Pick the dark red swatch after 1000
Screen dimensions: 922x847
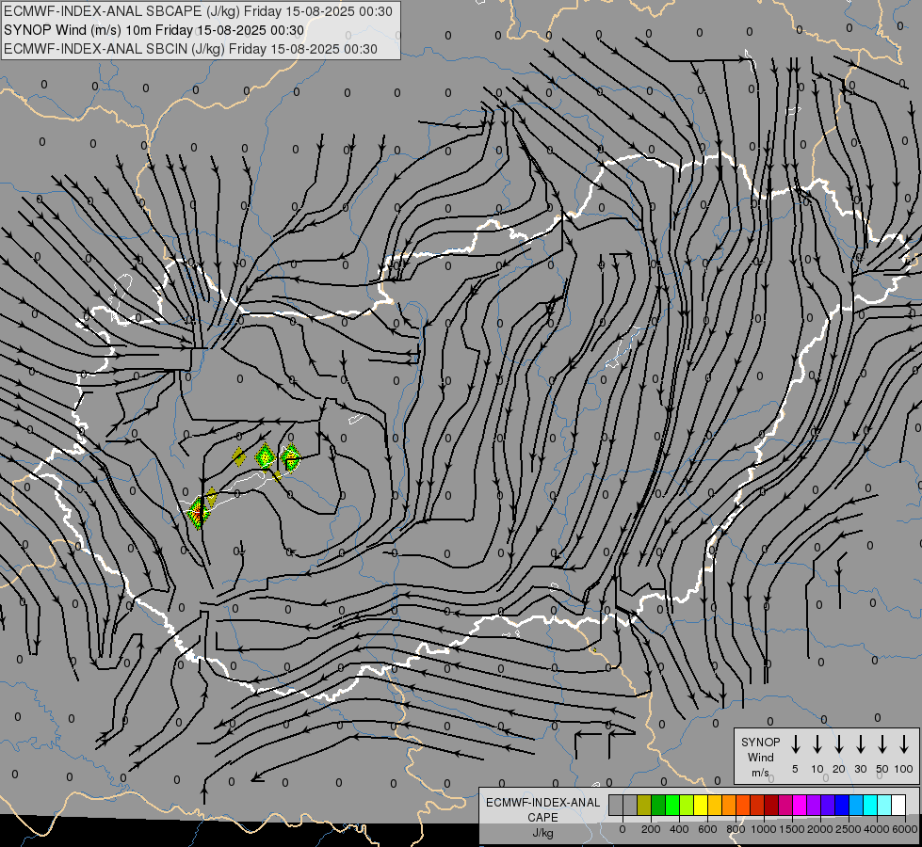click(x=772, y=806)
